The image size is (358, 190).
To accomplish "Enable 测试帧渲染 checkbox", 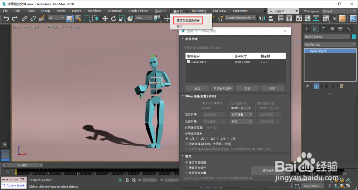I will (187, 144).
